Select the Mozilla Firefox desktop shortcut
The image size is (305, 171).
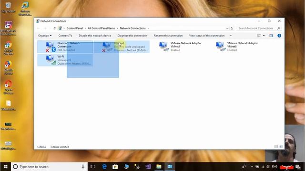[8, 67]
